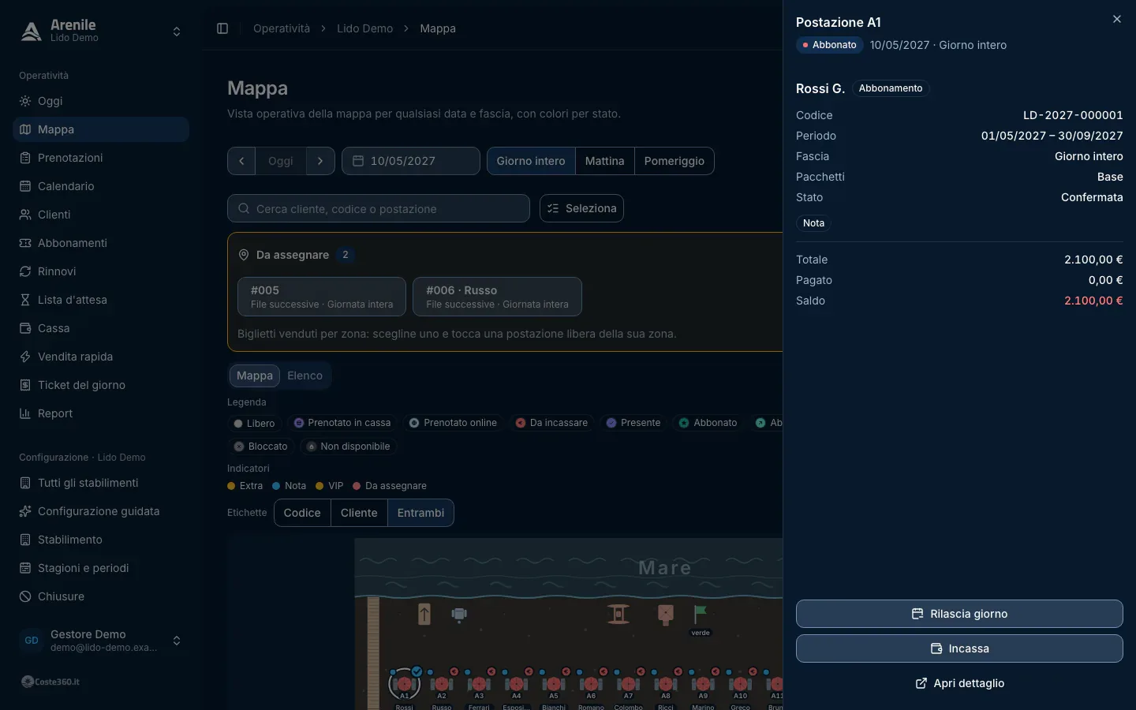1136x710 pixels.
Task: Expand Gestore Demo user menu
Action: (x=101, y=641)
